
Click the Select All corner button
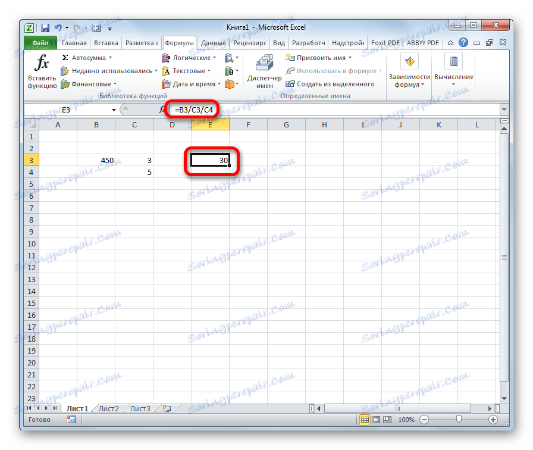[x=32, y=124]
